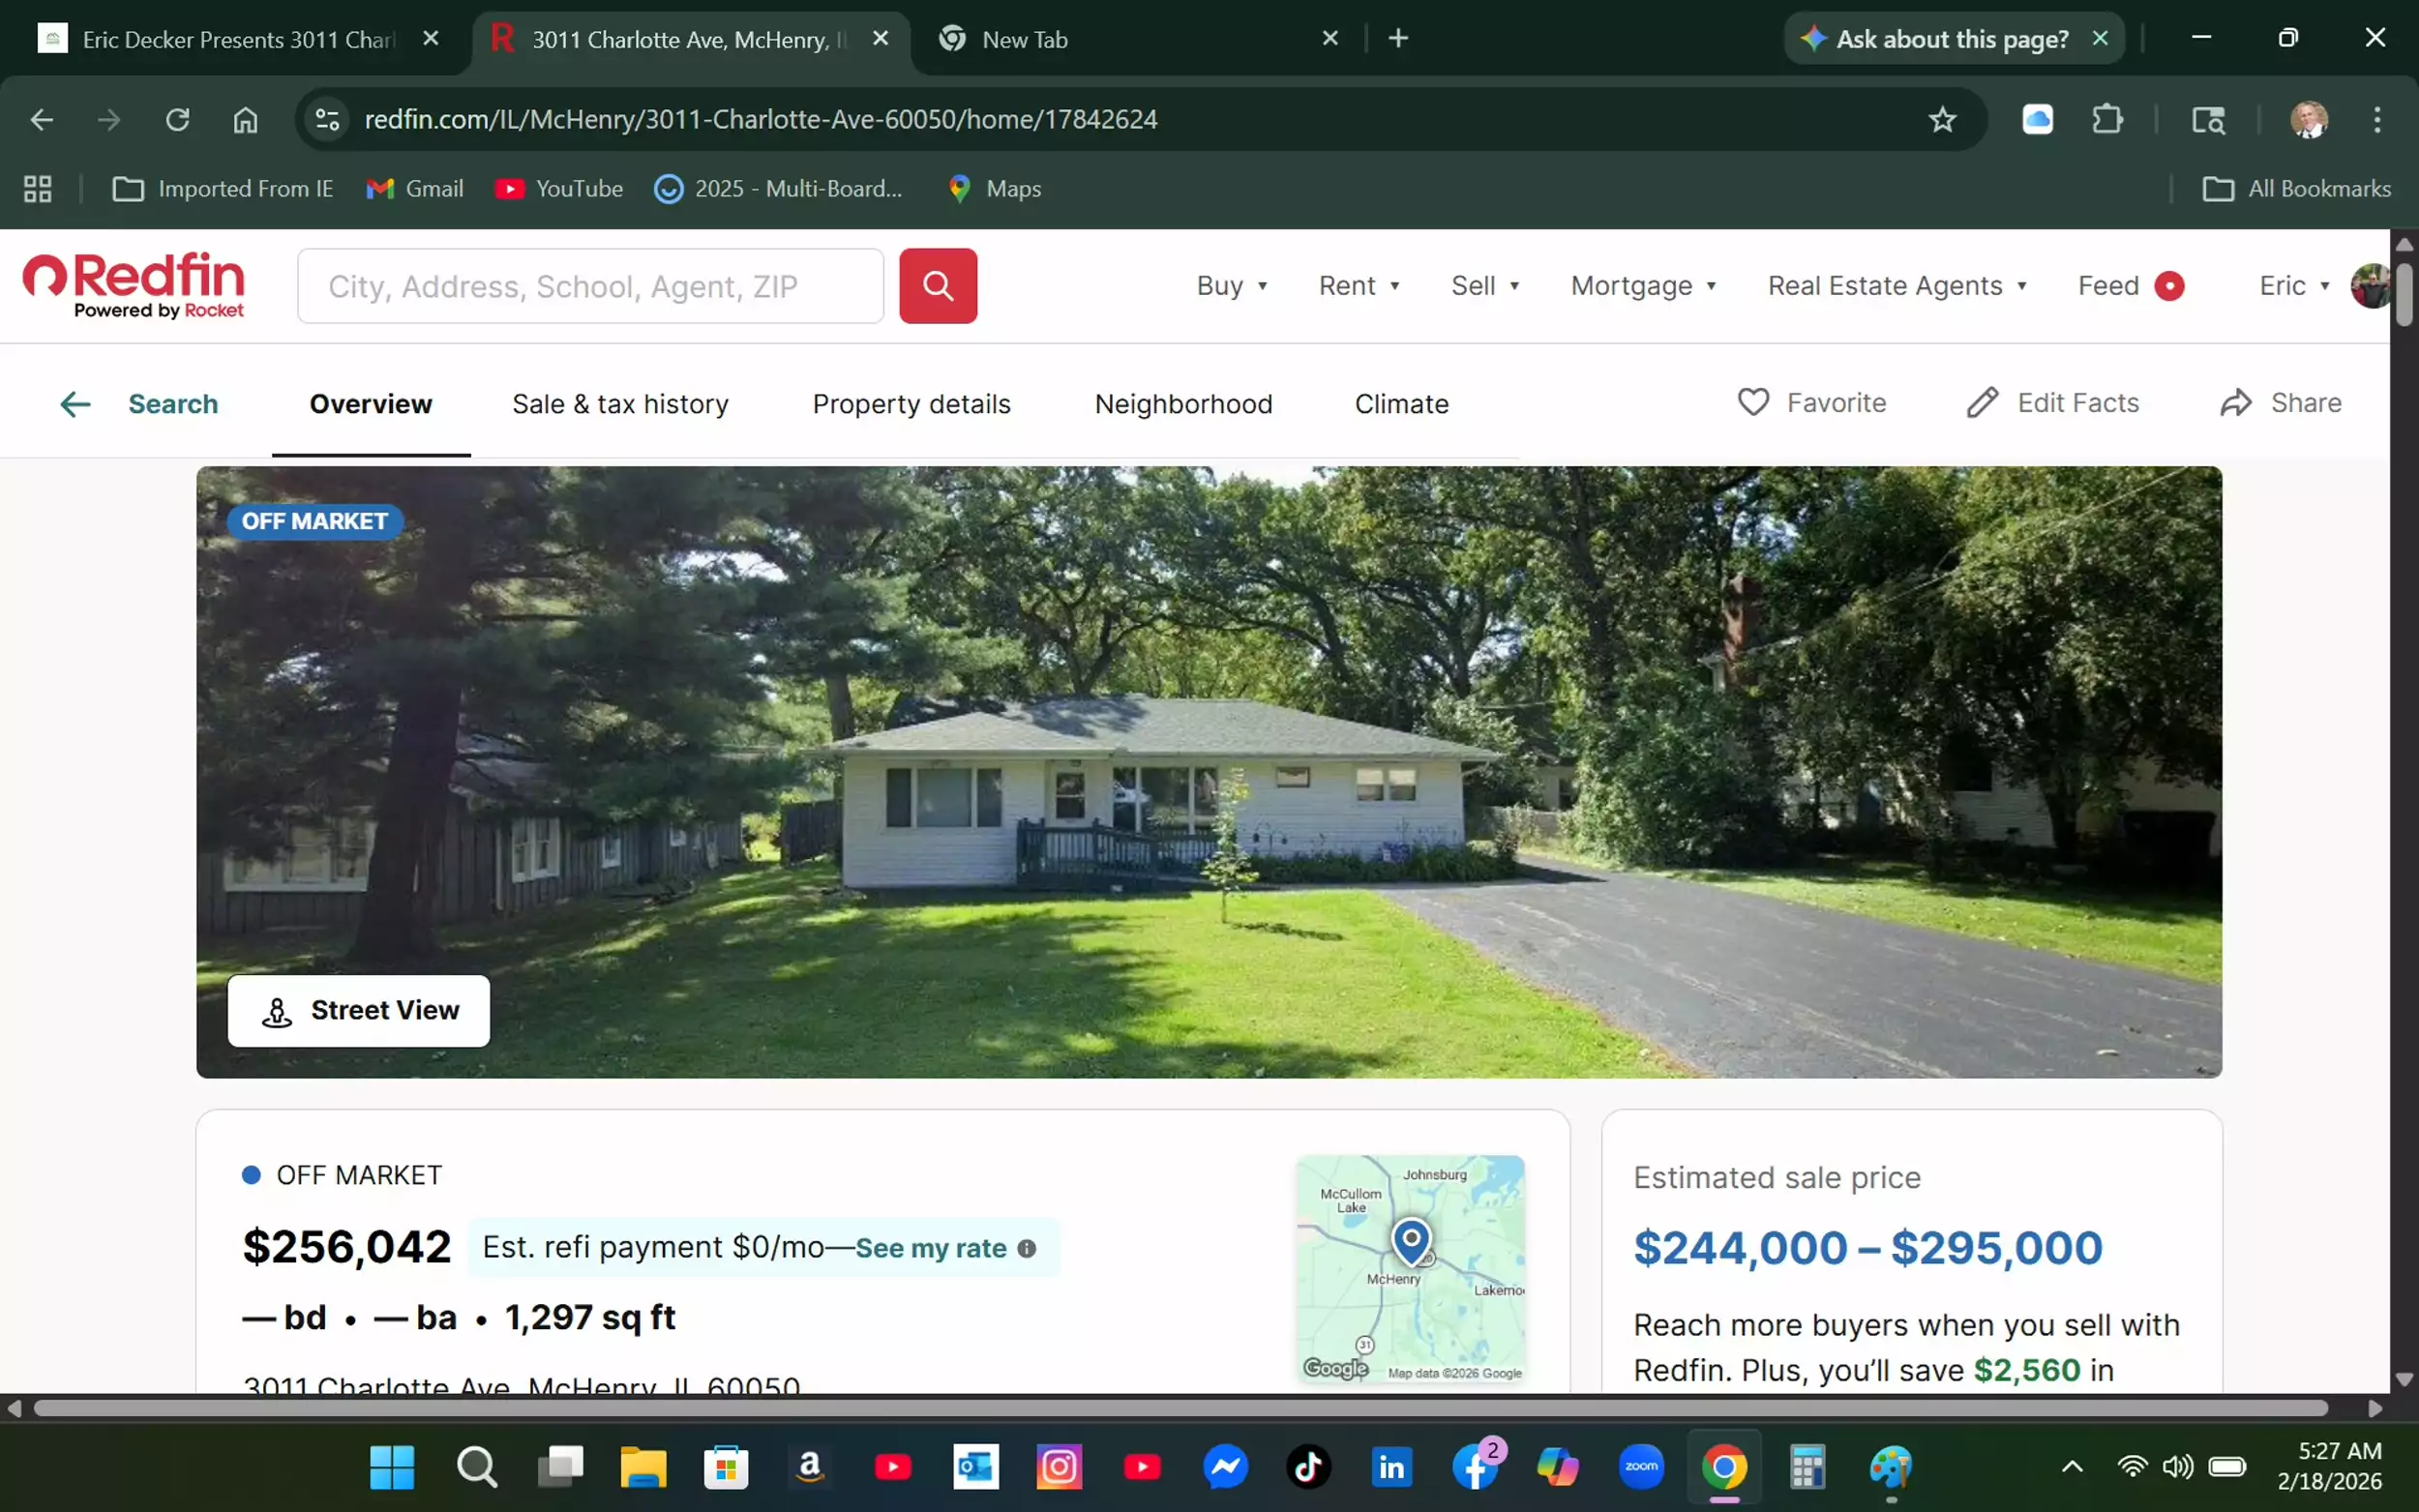Bookmark page with star icon
Screen dimensions: 2419x1512
tap(1942, 120)
